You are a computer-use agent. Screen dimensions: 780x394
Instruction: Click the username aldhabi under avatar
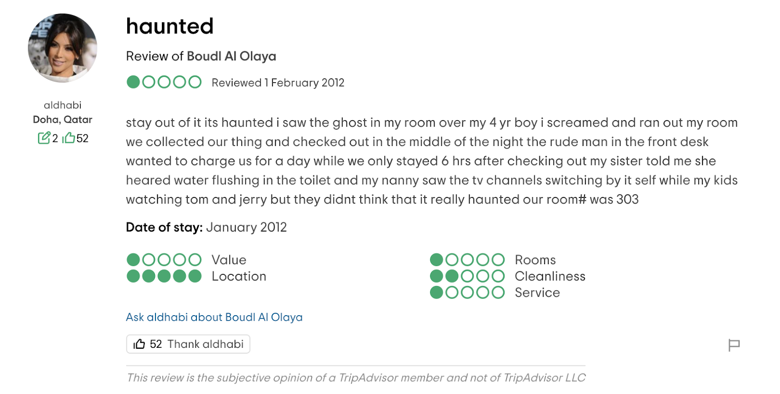tap(62, 105)
